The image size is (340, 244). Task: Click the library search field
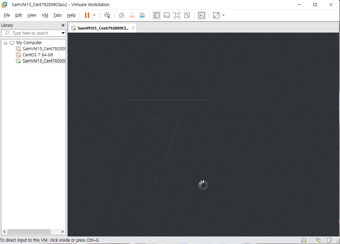(33, 33)
